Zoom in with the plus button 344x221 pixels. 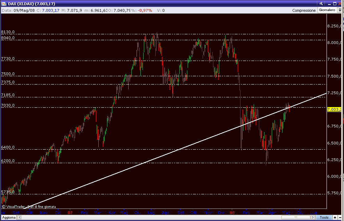click(x=334, y=217)
